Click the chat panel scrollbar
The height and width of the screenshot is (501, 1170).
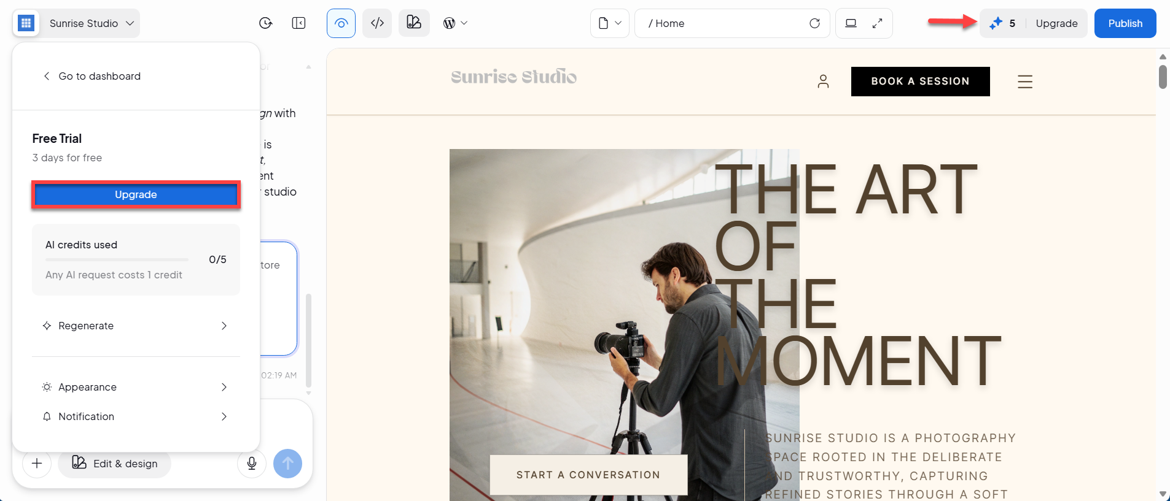click(308, 340)
